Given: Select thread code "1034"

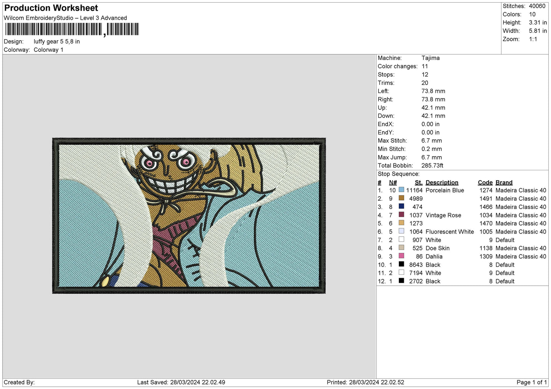Looking at the screenshot, I should [486, 216].
